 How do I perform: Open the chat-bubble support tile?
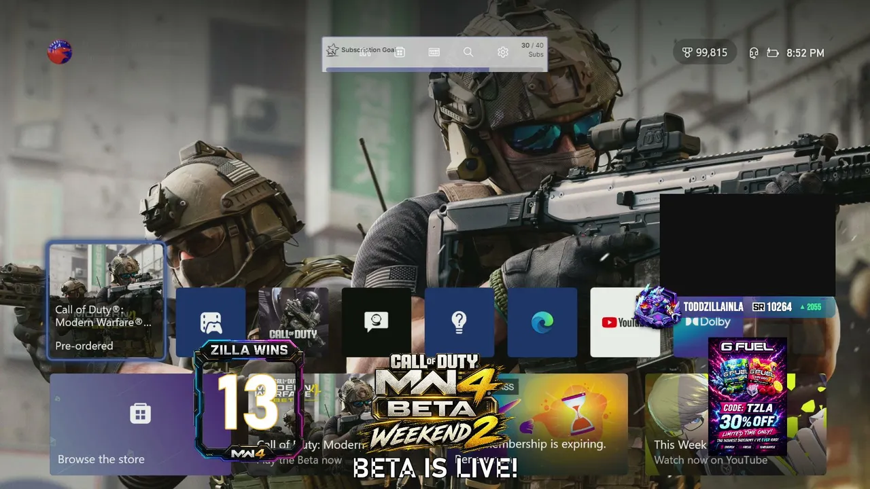(377, 323)
